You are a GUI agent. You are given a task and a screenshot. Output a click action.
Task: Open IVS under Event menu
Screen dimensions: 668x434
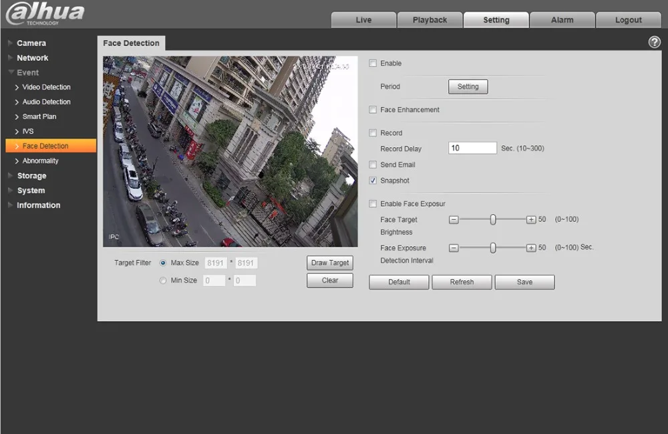(x=28, y=132)
